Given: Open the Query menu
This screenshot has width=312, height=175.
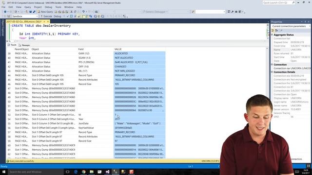Looking at the screenshot, I should click(27, 7).
